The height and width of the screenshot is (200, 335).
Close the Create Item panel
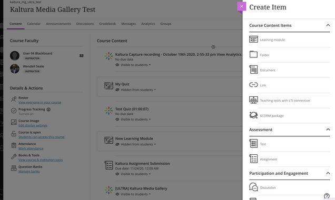241,6
